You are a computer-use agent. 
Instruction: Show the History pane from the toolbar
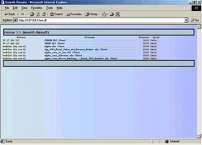91,14
